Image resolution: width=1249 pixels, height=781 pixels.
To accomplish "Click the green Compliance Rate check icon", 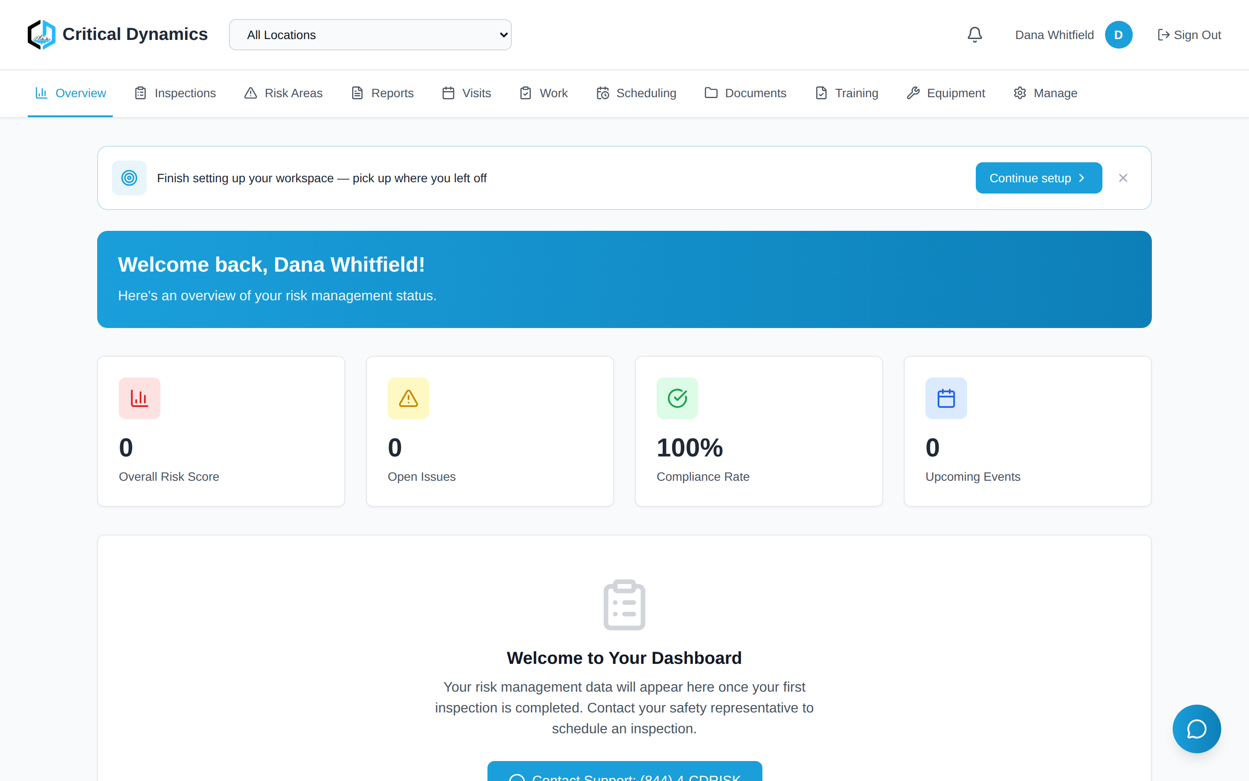I will (x=677, y=398).
